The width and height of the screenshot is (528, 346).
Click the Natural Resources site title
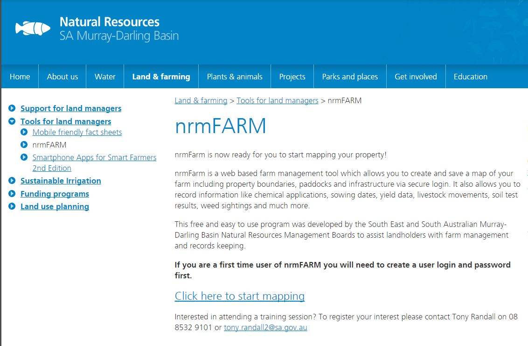point(110,22)
